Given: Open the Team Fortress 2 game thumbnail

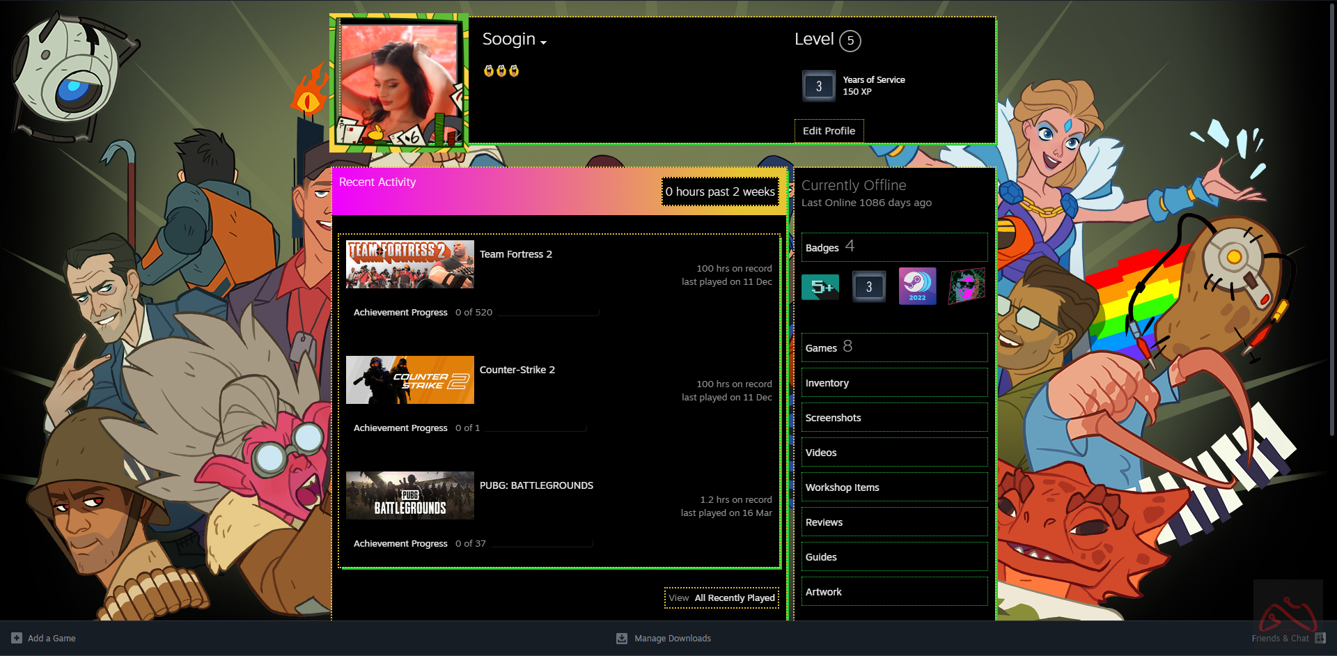Looking at the screenshot, I should tap(409, 265).
